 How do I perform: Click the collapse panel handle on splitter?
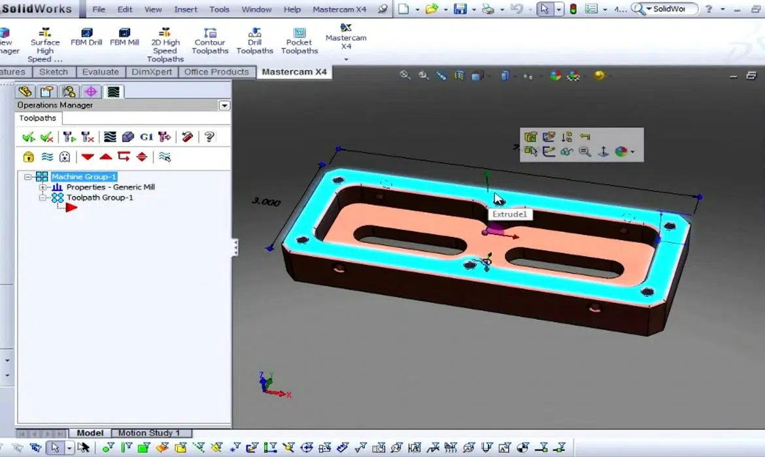coord(235,247)
